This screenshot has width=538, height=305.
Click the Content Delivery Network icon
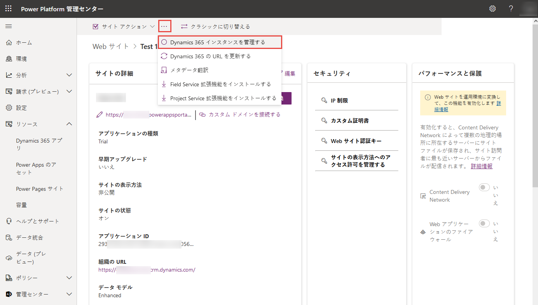point(423,196)
